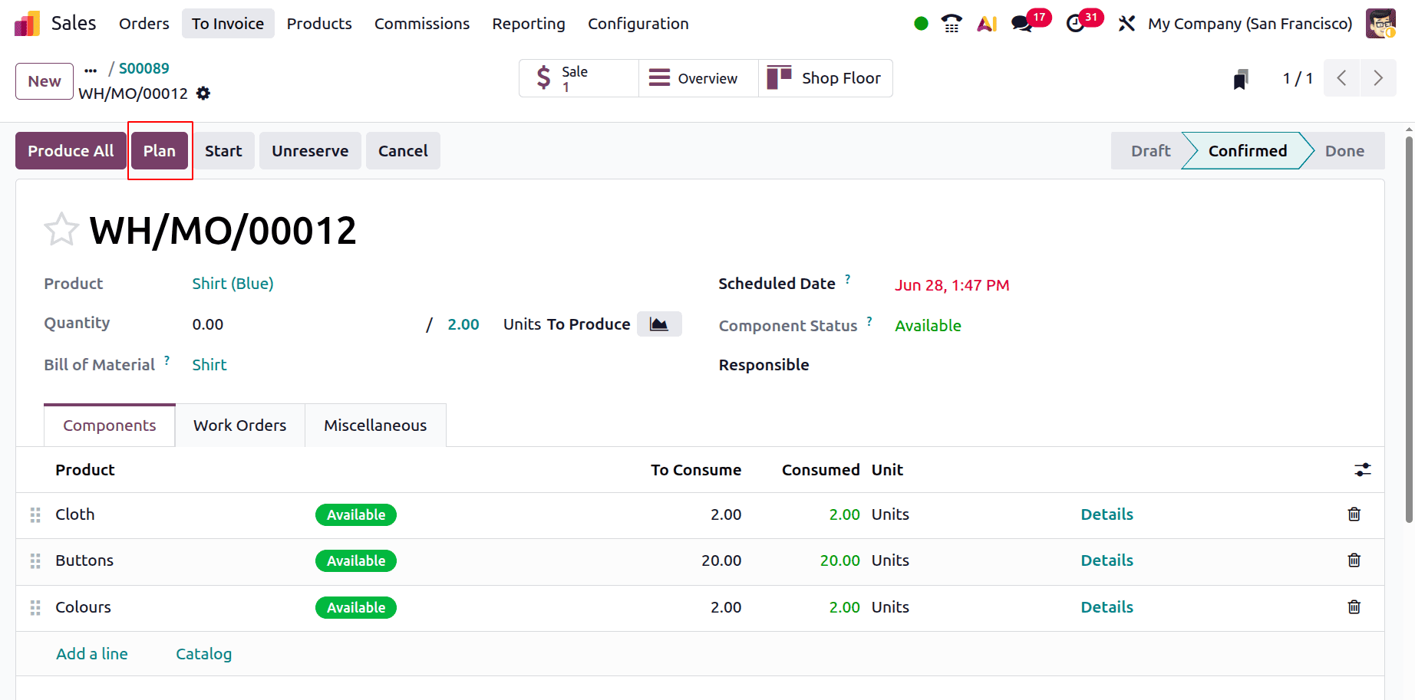Open the Orders menu
Viewport: 1415px width, 700px height.
coord(144,24)
